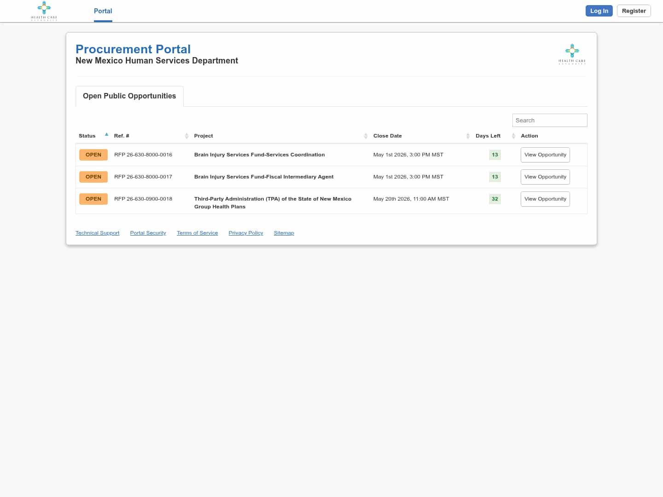Open the Privacy Policy link
This screenshot has width=663, height=497.
pos(245,233)
